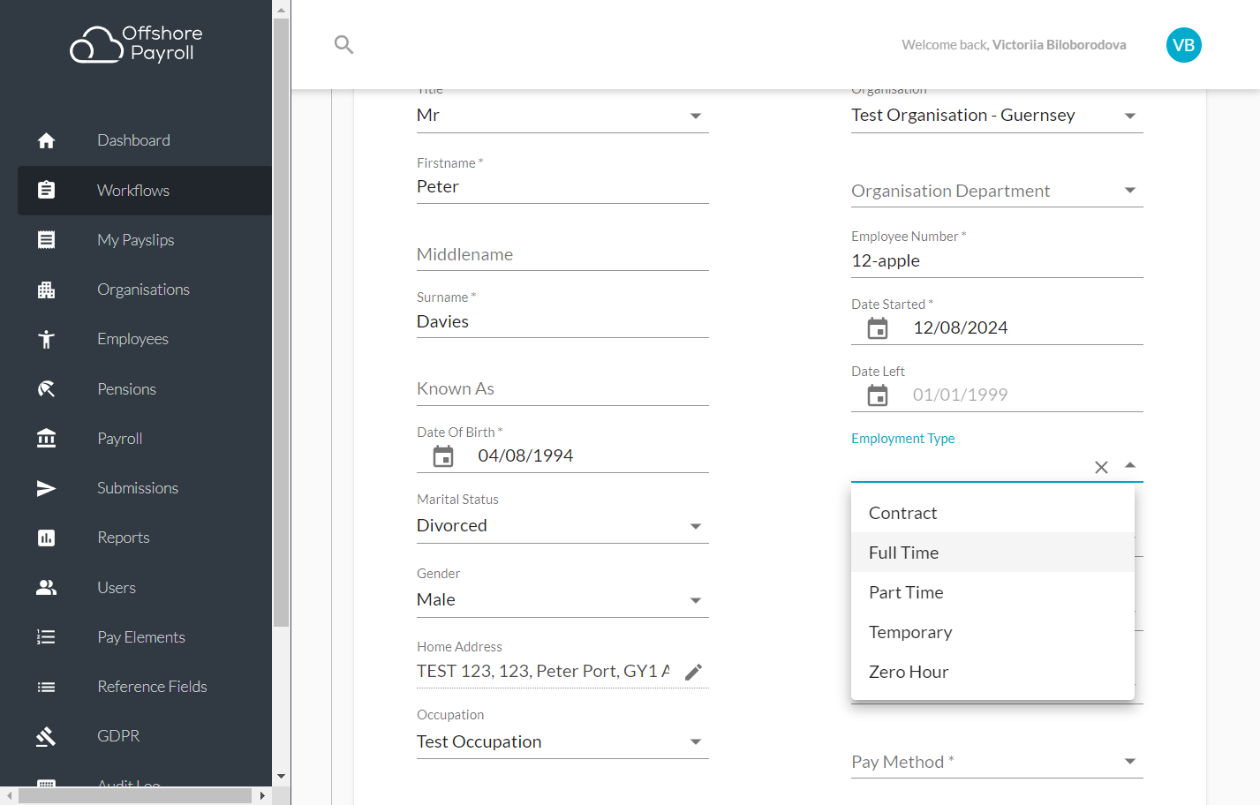This screenshot has width=1260, height=805.
Task: Click the Organisations building icon
Action: pos(47,290)
